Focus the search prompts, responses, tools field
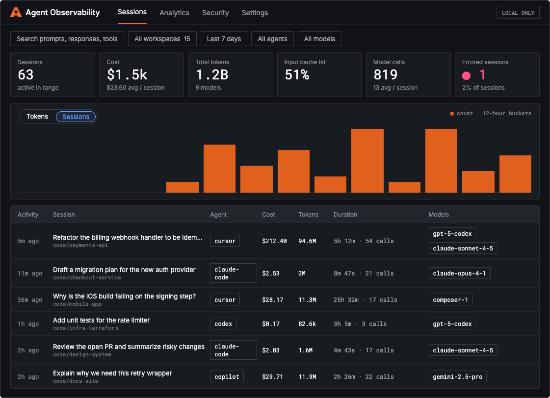 [x=67, y=39]
